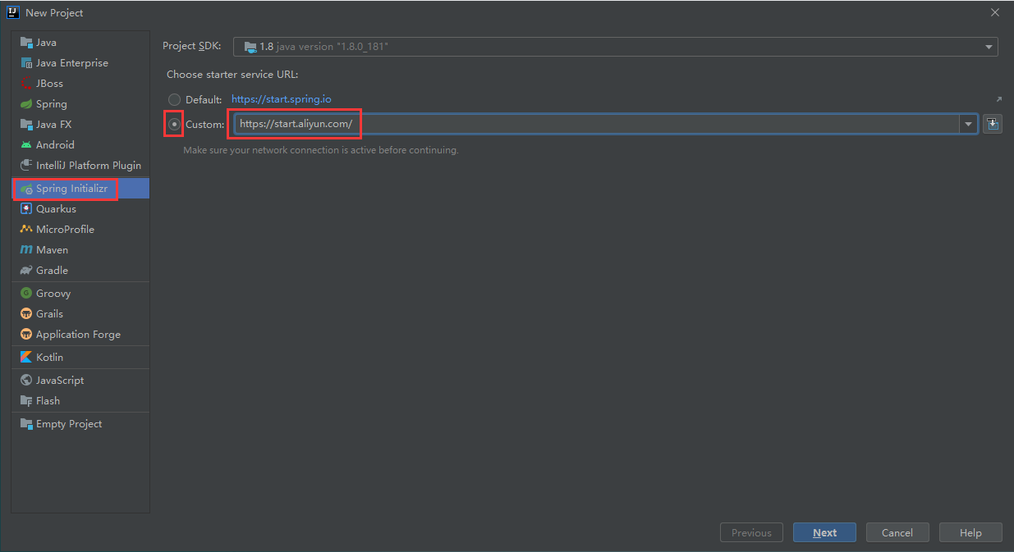
Task: Click the Java folder icon in project list
Action: (x=26, y=43)
